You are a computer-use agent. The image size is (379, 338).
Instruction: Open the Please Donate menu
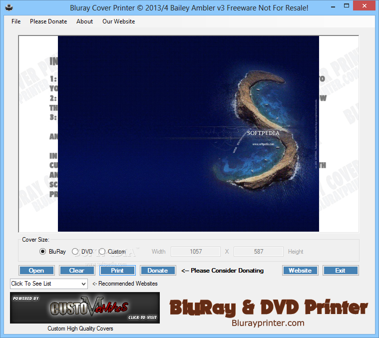point(48,21)
